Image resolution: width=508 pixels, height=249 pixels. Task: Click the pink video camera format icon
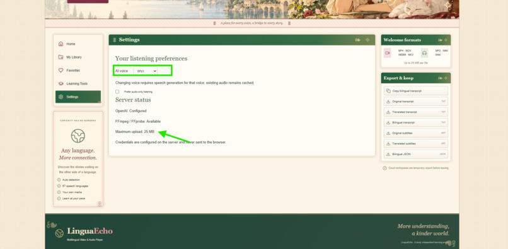[388, 53]
